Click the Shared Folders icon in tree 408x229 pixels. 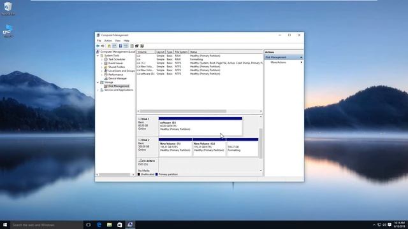106,67
